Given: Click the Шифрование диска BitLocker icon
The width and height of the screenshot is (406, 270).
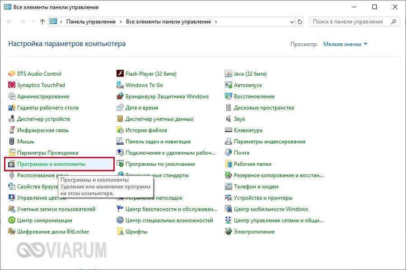Looking at the screenshot, I should (x=12, y=232).
